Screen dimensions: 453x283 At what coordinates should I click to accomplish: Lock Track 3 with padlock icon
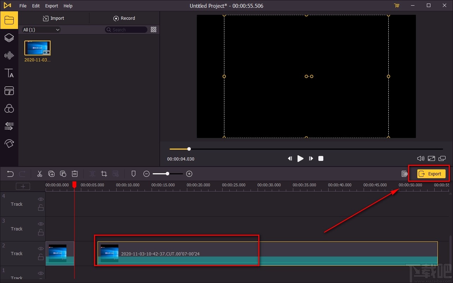[41, 232]
